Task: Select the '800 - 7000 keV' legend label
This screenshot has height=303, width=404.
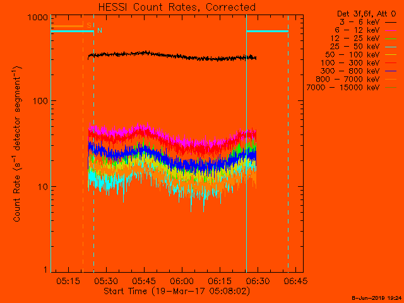Action: pyautogui.click(x=348, y=79)
